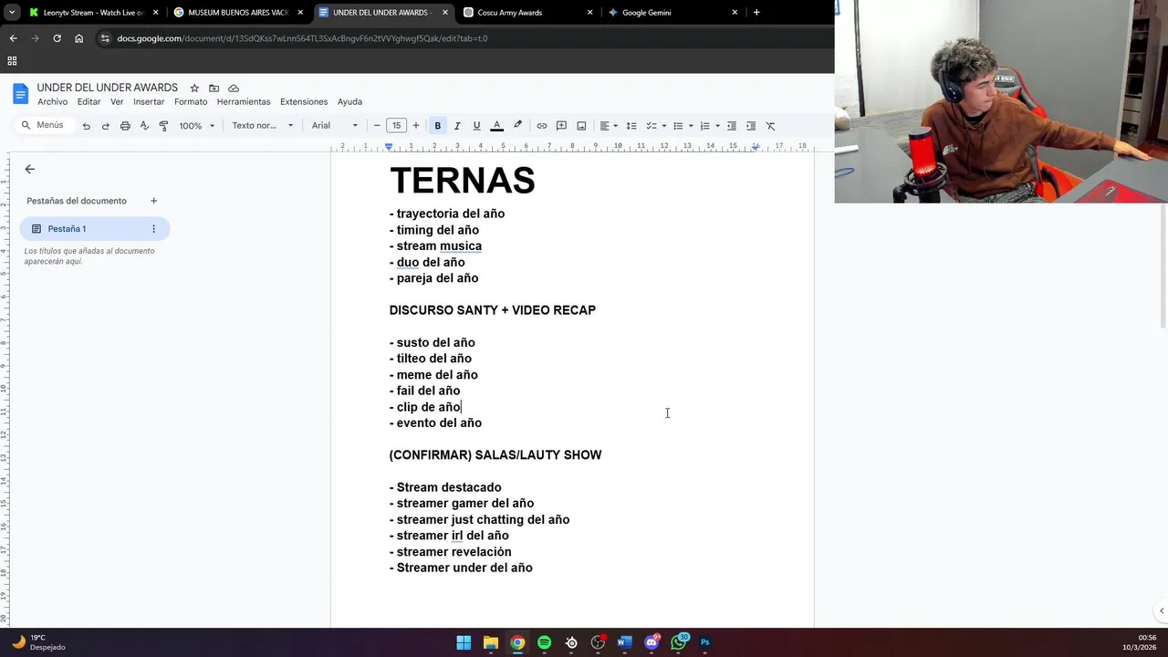Insert an image from the toolbar
The width and height of the screenshot is (1168, 657).
coord(581,126)
